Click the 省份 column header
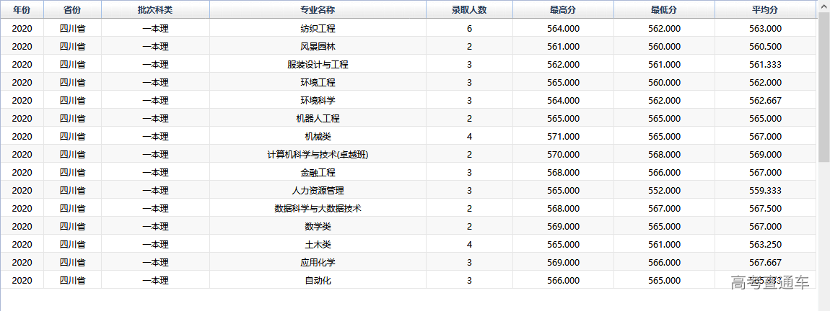The image size is (830, 311). coord(72,10)
